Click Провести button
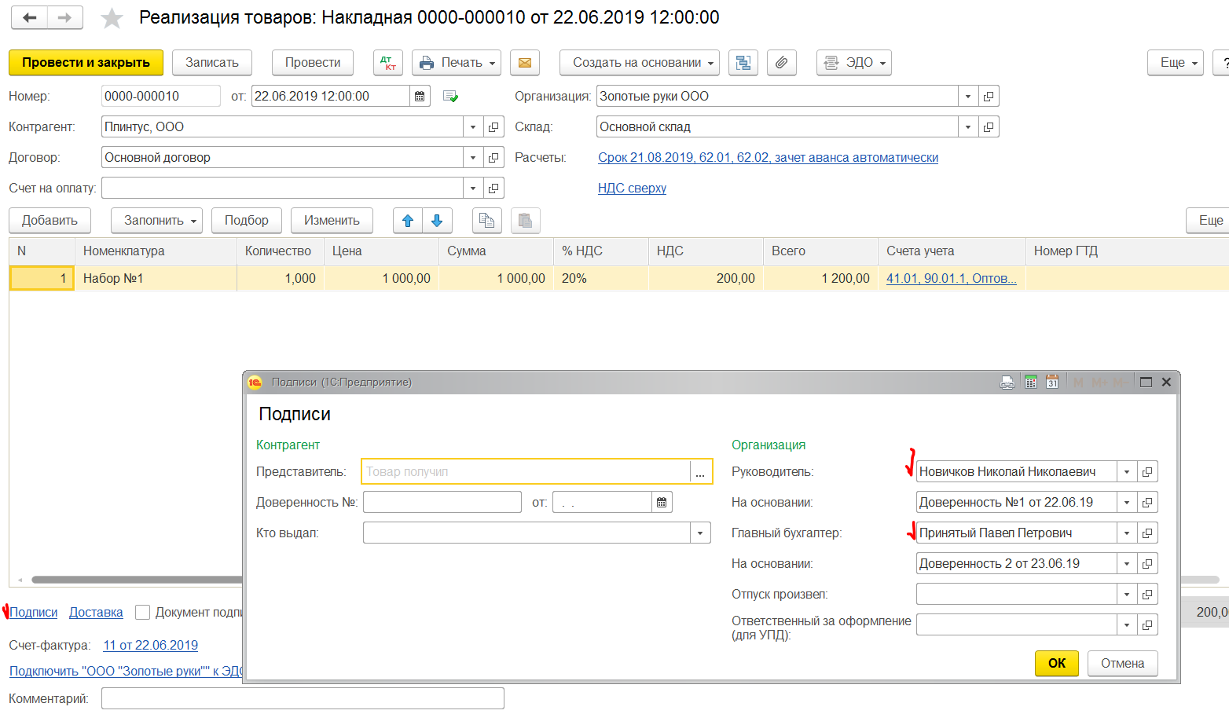 pos(313,63)
